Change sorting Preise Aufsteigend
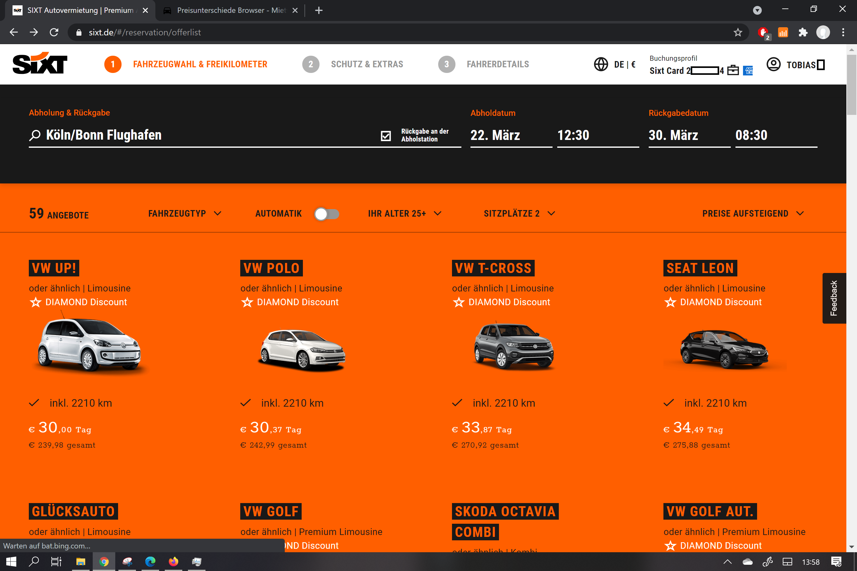Image resolution: width=857 pixels, height=571 pixels. point(753,213)
